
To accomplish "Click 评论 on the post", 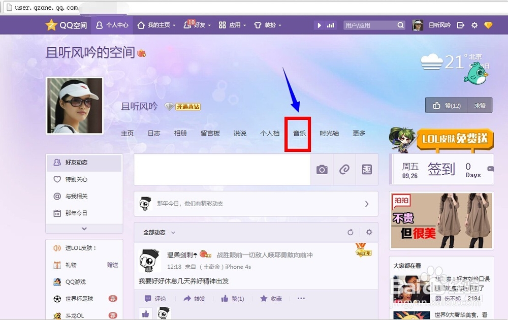I will [x=155, y=299].
